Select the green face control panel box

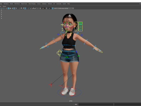80,26
